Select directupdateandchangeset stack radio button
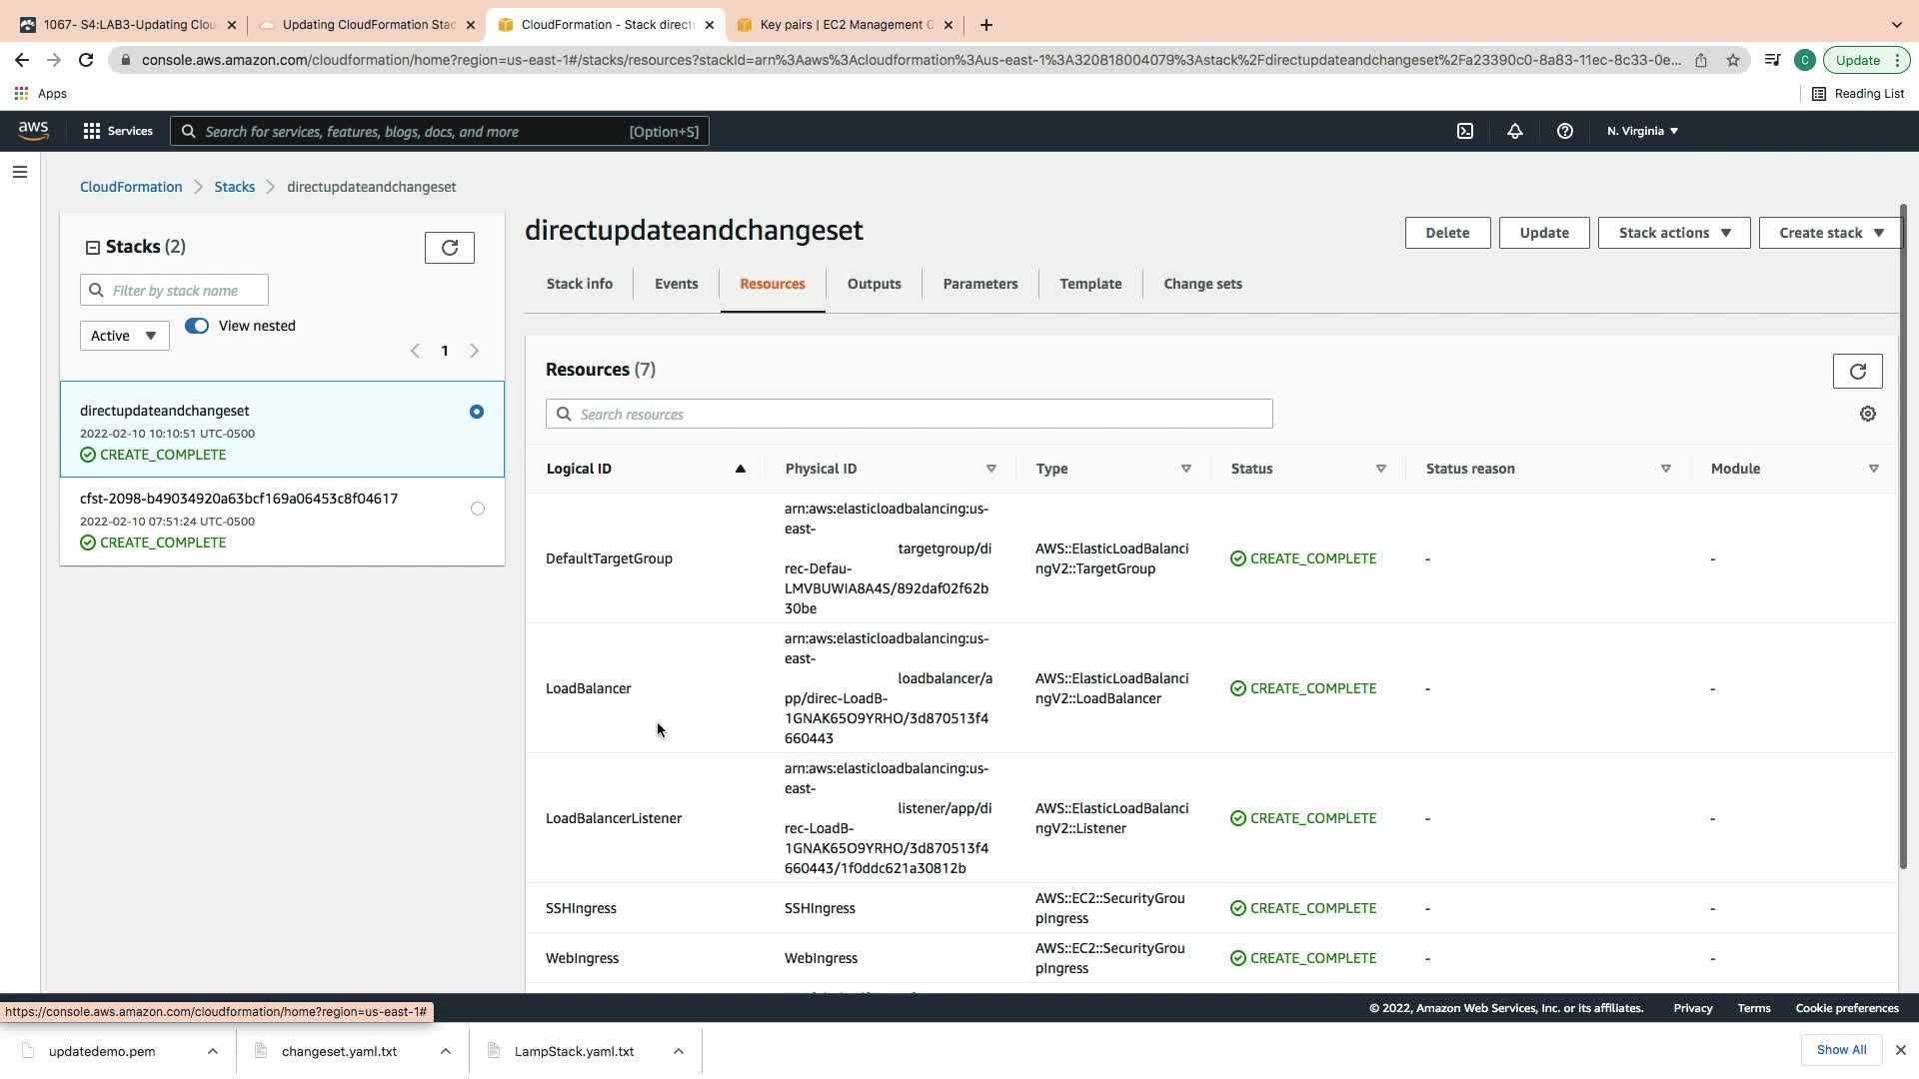1919x1079 pixels. click(477, 412)
